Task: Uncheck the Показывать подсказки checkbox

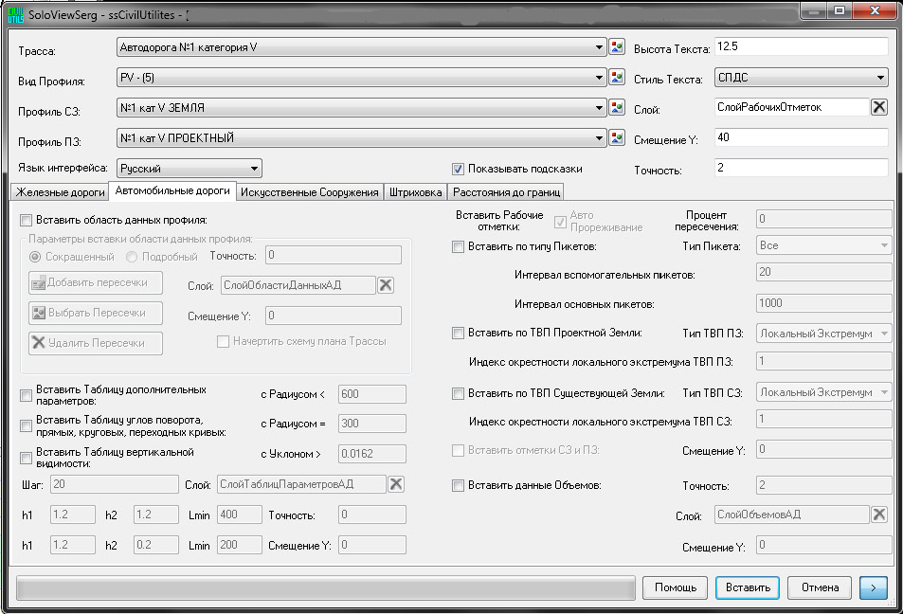Action: click(459, 169)
